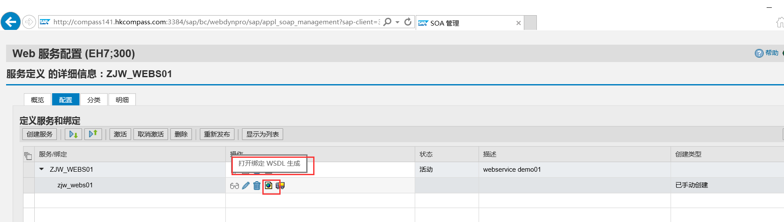Minimize the browser window
Screen dimensions: 784x222
click(769, 7)
